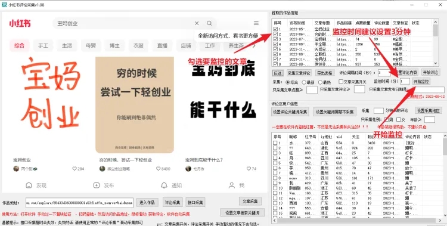Select the 综合 radio button
This screenshot has height=226, width=447.
point(288,82)
